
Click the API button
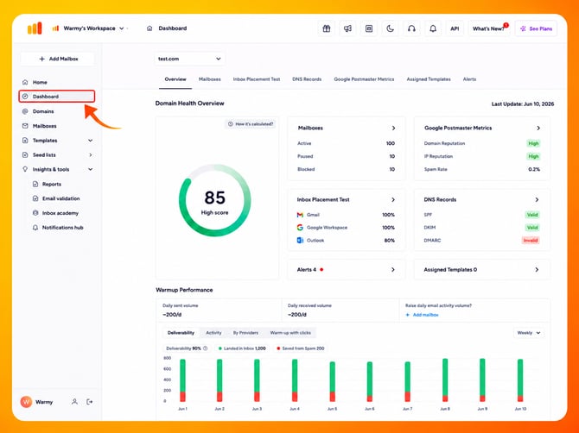tap(455, 28)
